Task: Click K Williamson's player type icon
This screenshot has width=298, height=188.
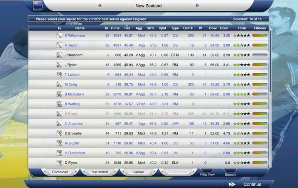Action: click(59, 35)
